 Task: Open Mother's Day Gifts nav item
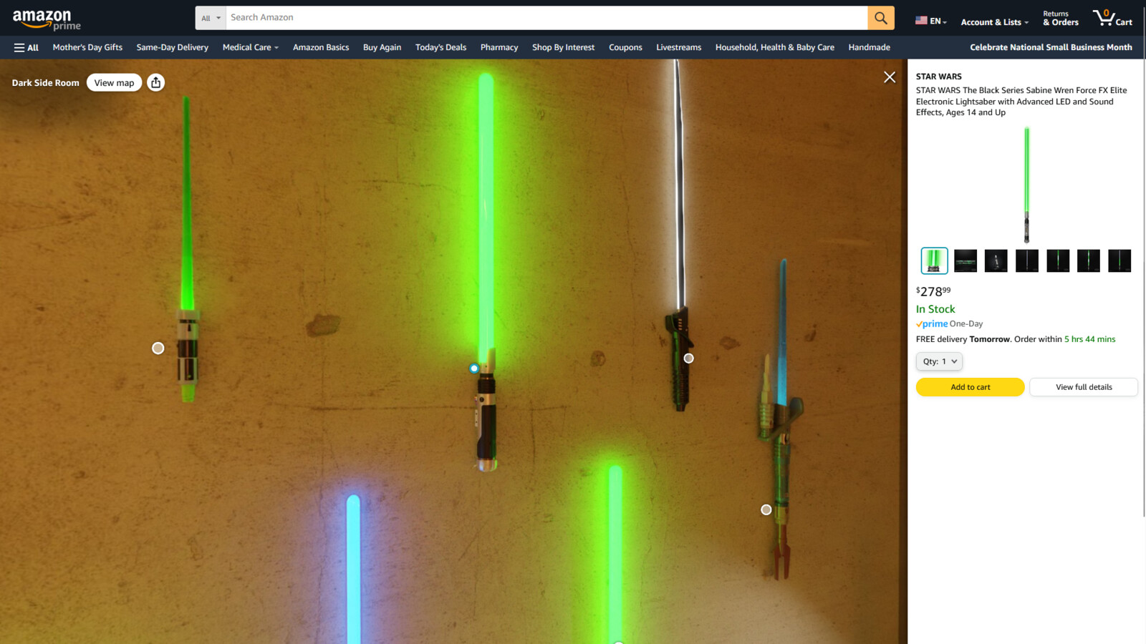[87, 47]
